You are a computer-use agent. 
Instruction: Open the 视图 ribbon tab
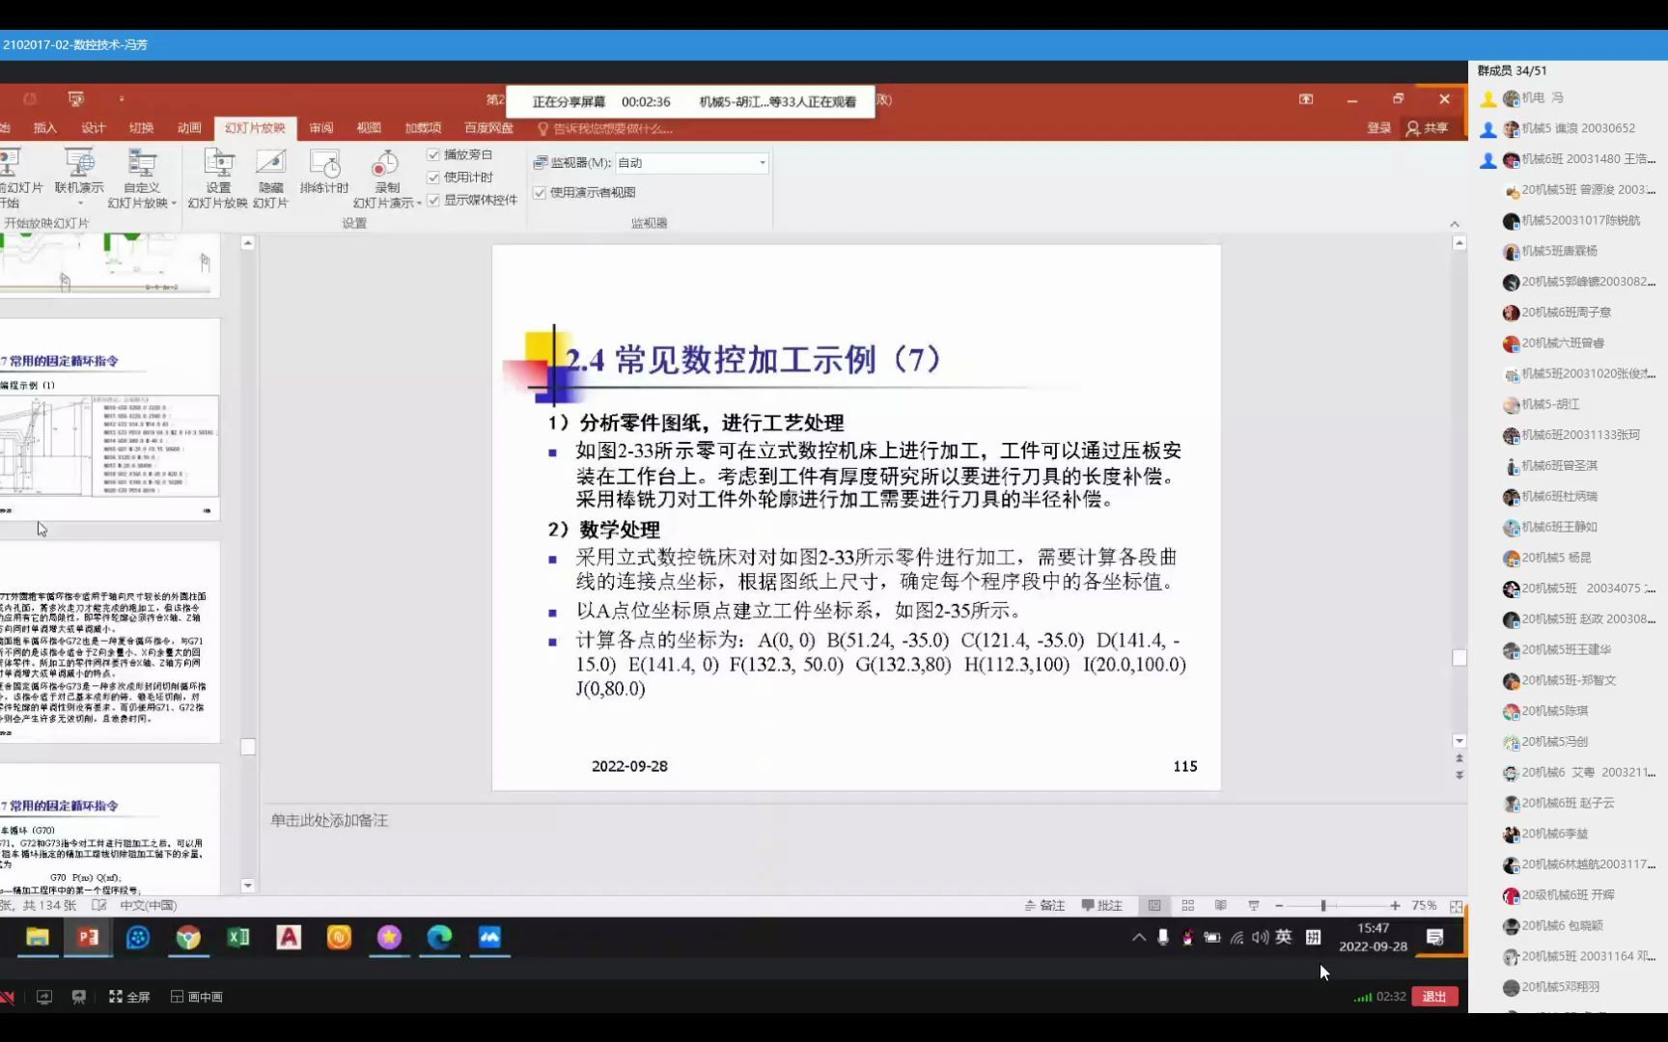(369, 128)
